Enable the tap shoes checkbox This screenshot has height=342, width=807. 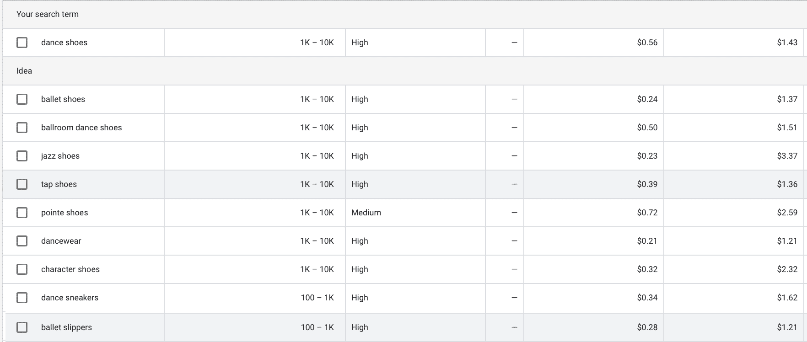(x=22, y=184)
